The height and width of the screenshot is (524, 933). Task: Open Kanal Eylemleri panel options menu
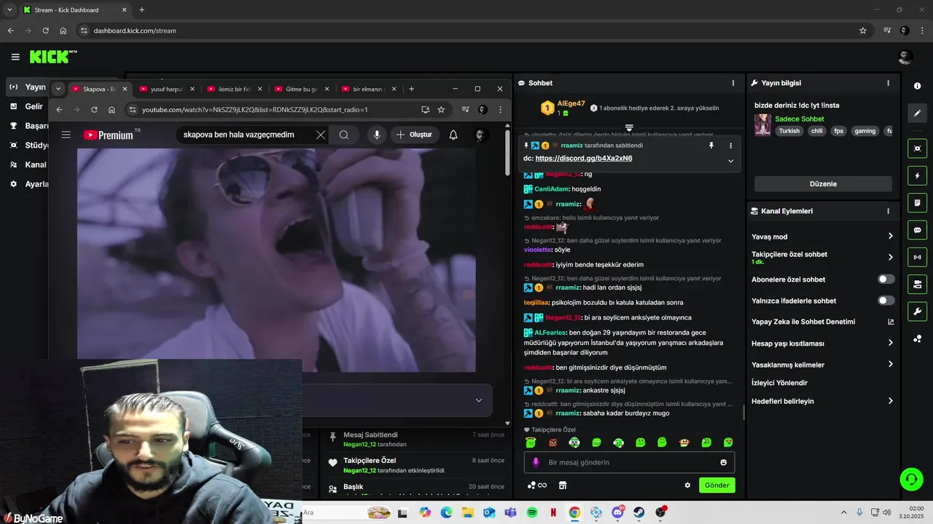[x=888, y=211]
